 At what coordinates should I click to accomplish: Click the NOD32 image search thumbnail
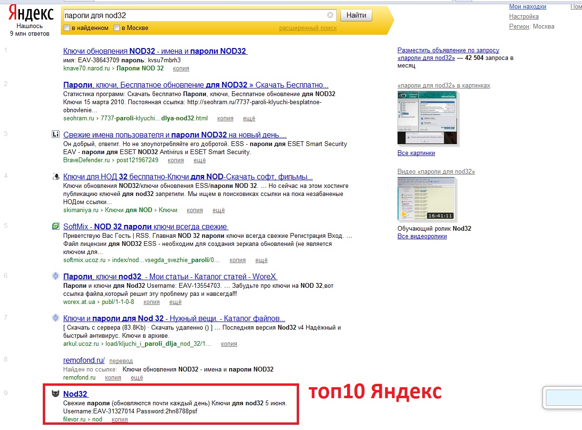click(x=427, y=117)
